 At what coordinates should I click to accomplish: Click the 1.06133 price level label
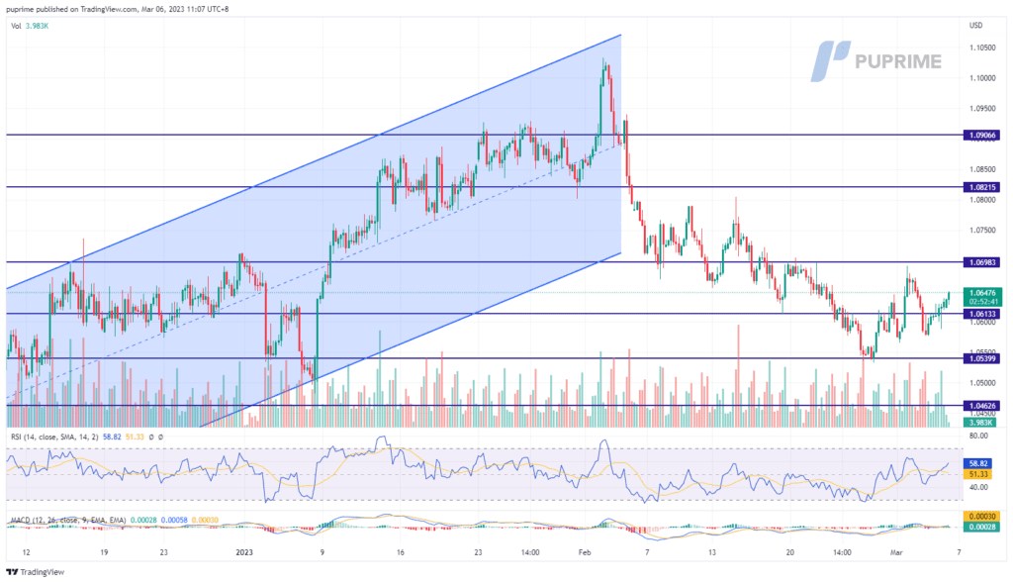tap(982, 314)
